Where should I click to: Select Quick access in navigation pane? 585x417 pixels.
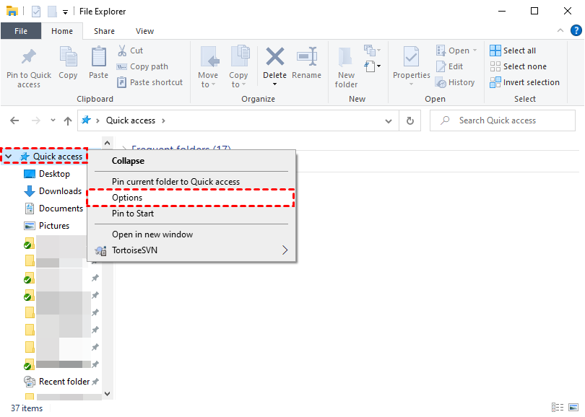(58, 156)
